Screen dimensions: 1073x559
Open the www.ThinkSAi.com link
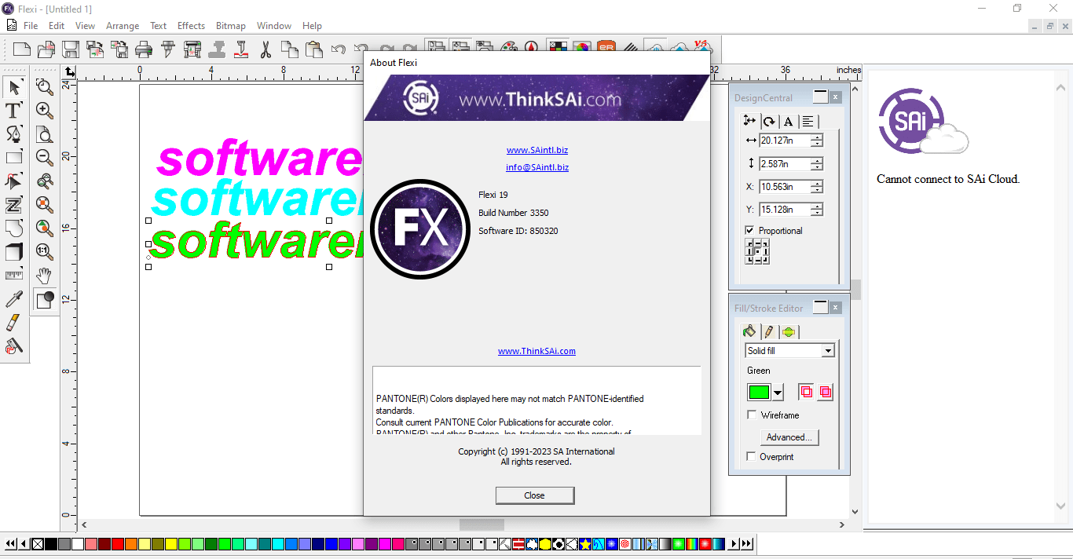pos(536,351)
